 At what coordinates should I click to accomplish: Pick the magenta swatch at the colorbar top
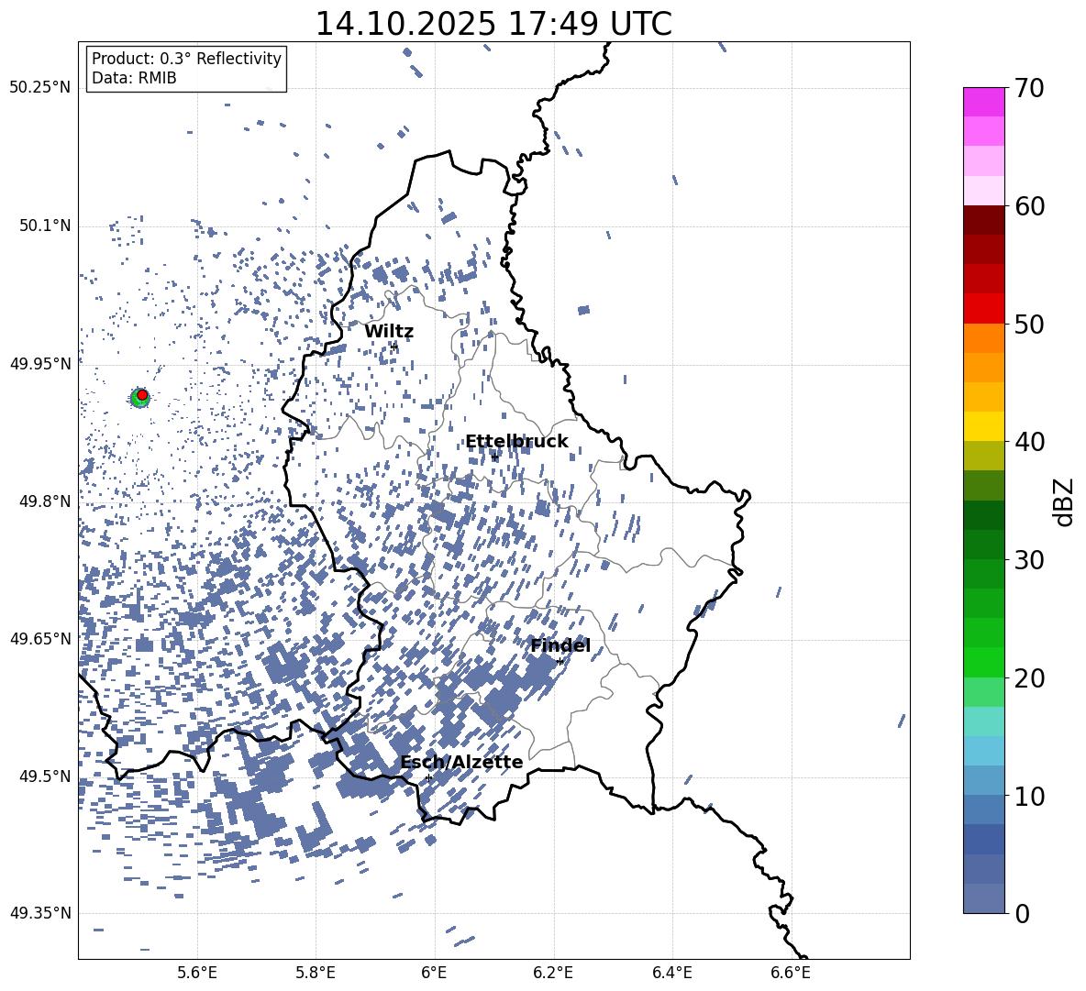983,103
